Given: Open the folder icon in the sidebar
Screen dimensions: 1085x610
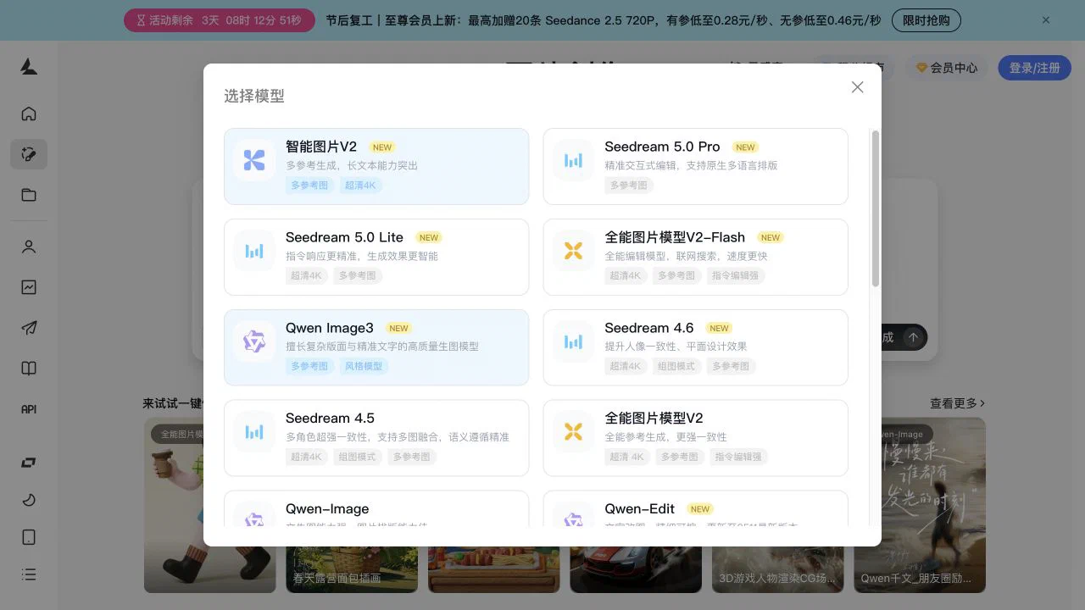Looking at the screenshot, I should point(29,195).
